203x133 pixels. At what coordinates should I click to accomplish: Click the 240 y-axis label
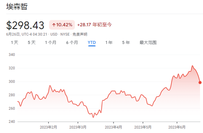point(12,122)
